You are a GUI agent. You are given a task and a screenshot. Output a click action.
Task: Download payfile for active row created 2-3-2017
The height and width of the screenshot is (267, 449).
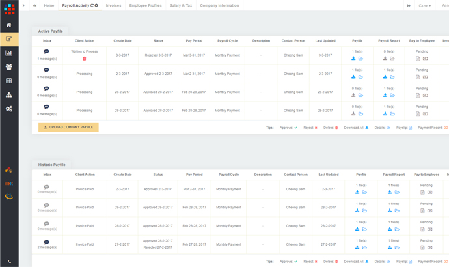point(353,77)
